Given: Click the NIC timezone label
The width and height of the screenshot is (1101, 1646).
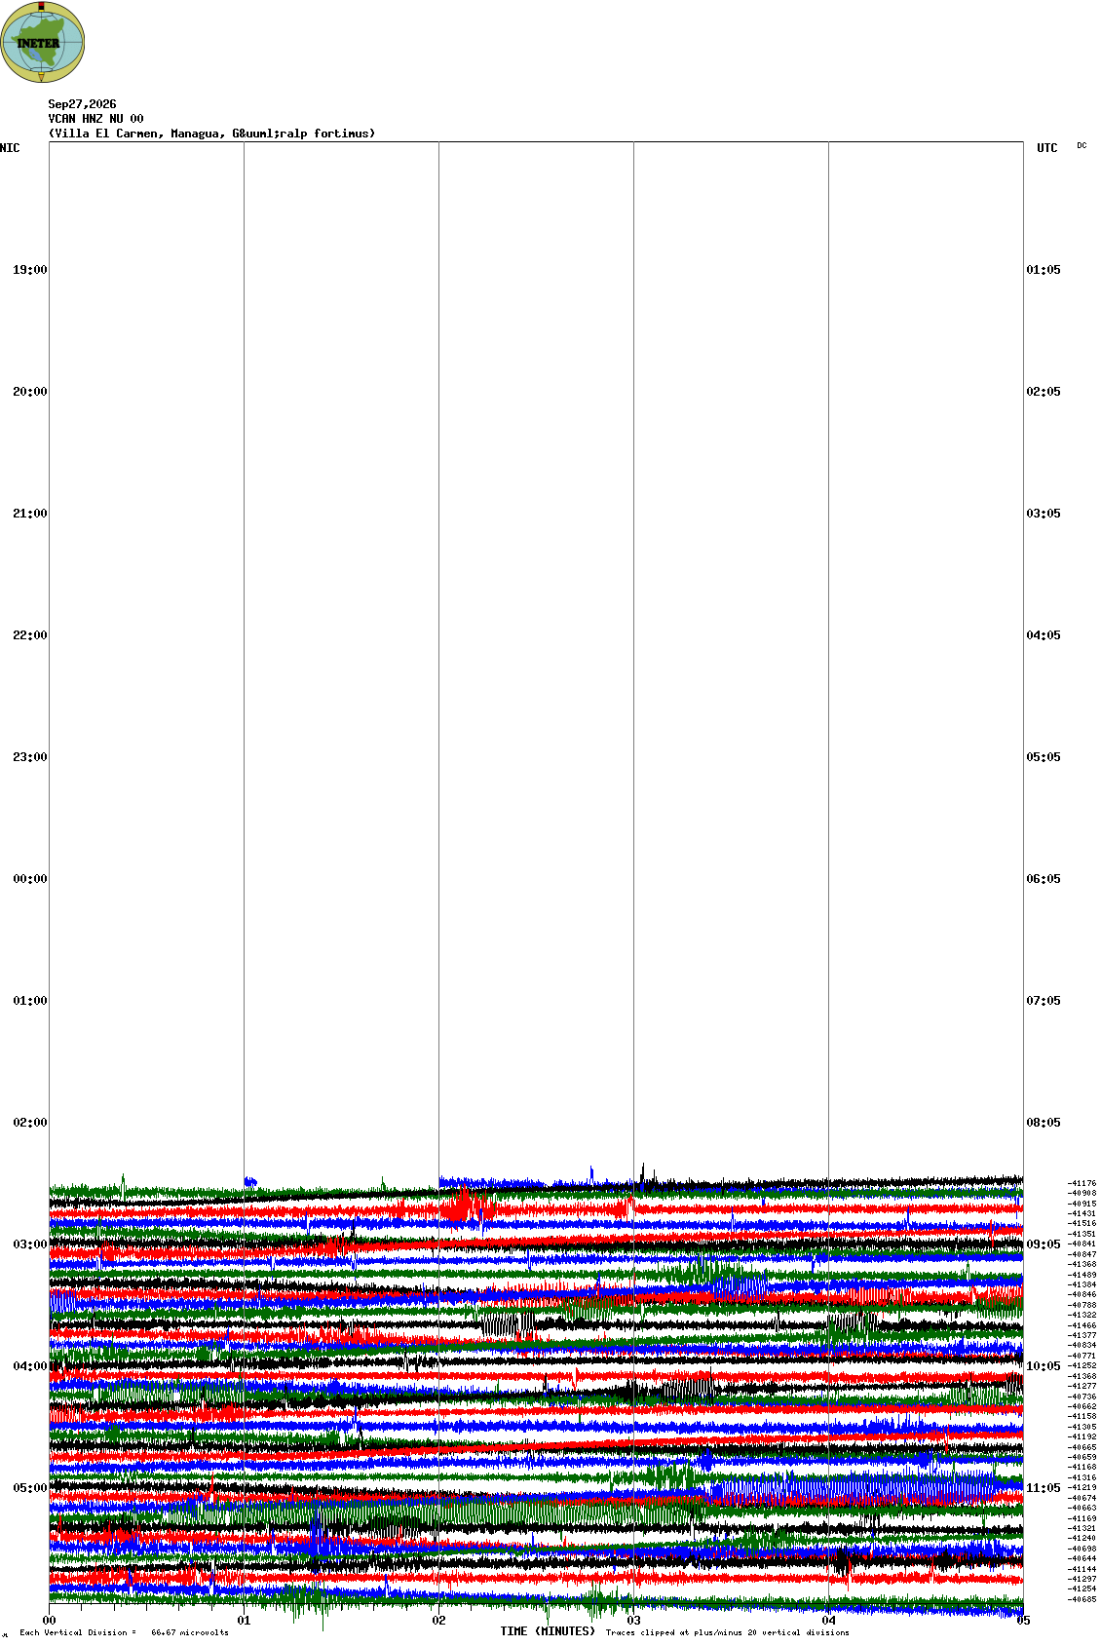Looking at the screenshot, I should (10, 148).
